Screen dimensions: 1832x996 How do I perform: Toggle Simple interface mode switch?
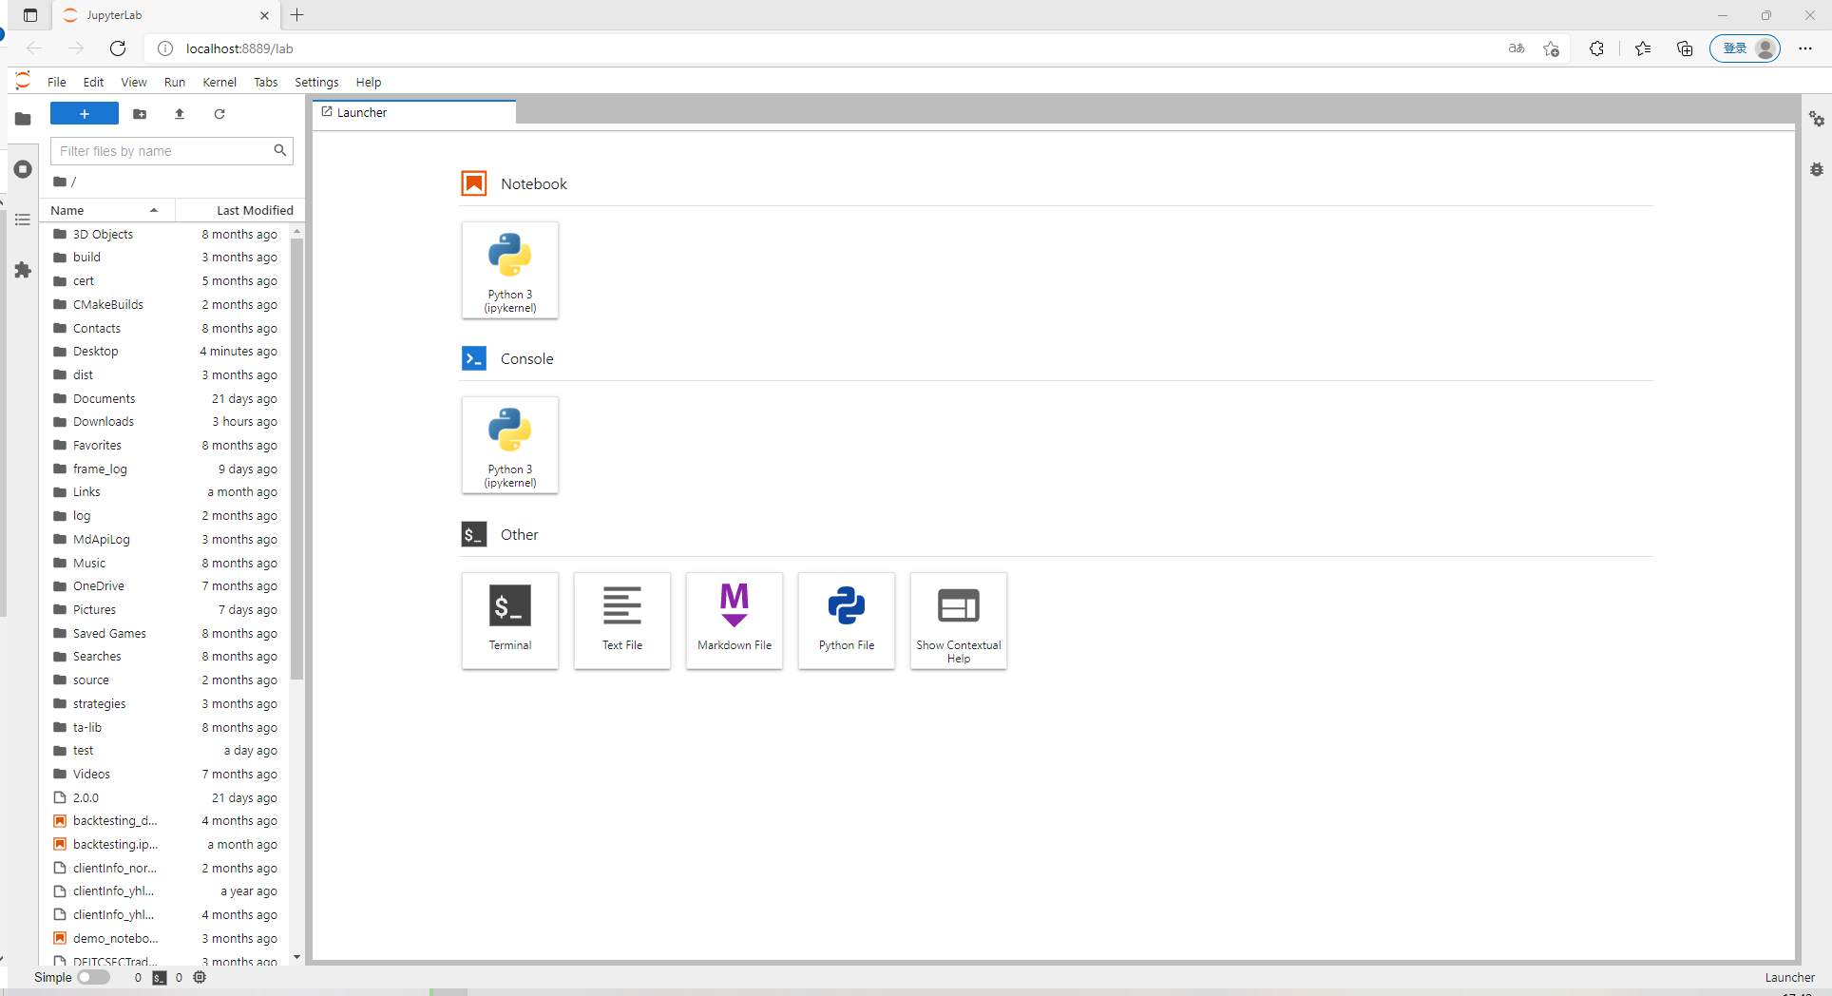[93, 977]
